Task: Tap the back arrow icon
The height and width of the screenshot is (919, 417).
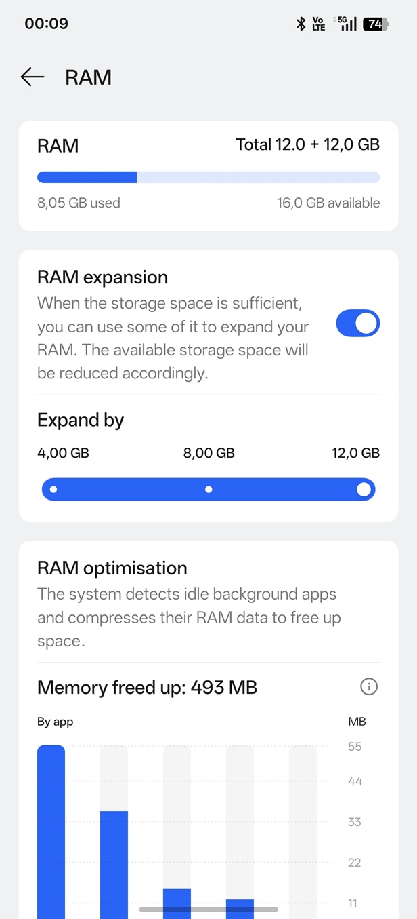Action: 32,77
